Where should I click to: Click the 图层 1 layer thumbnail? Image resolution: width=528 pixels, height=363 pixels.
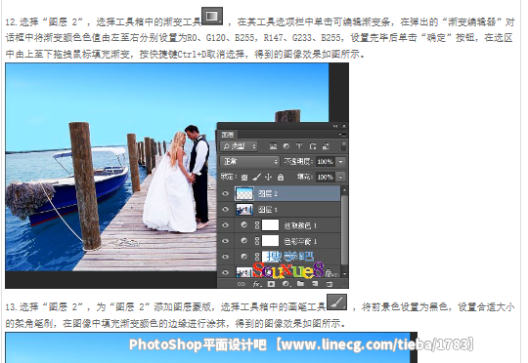tap(244, 209)
